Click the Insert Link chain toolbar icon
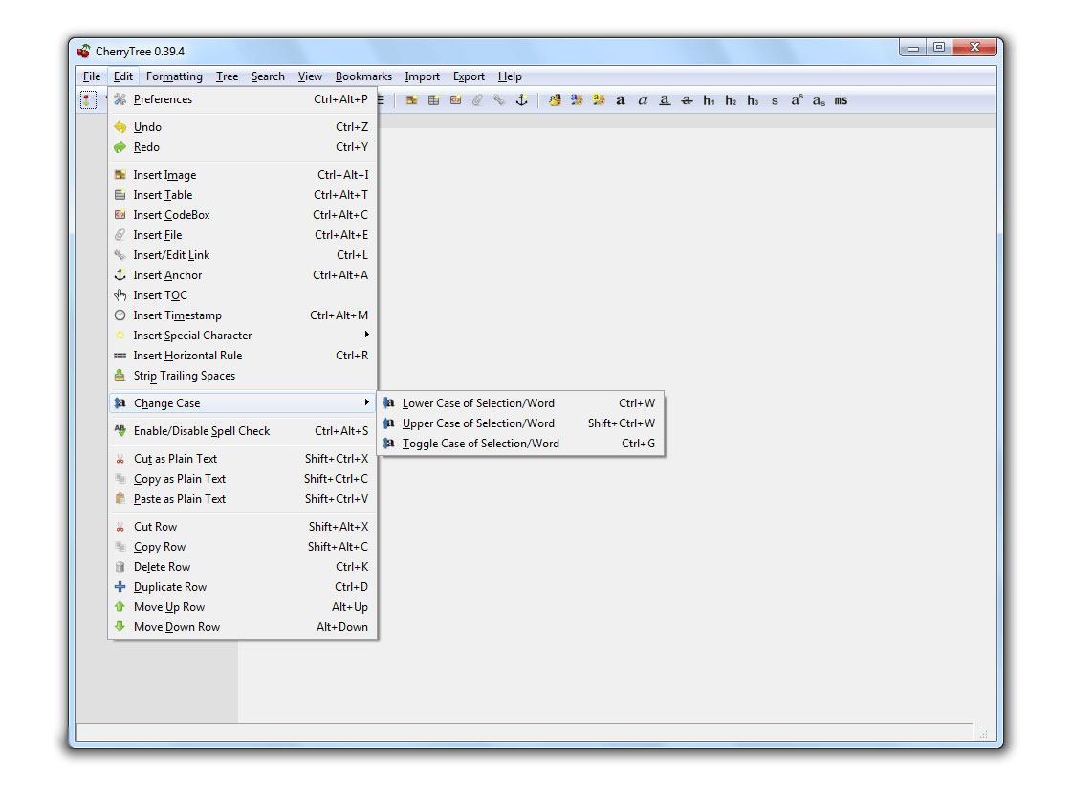 coord(499,100)
